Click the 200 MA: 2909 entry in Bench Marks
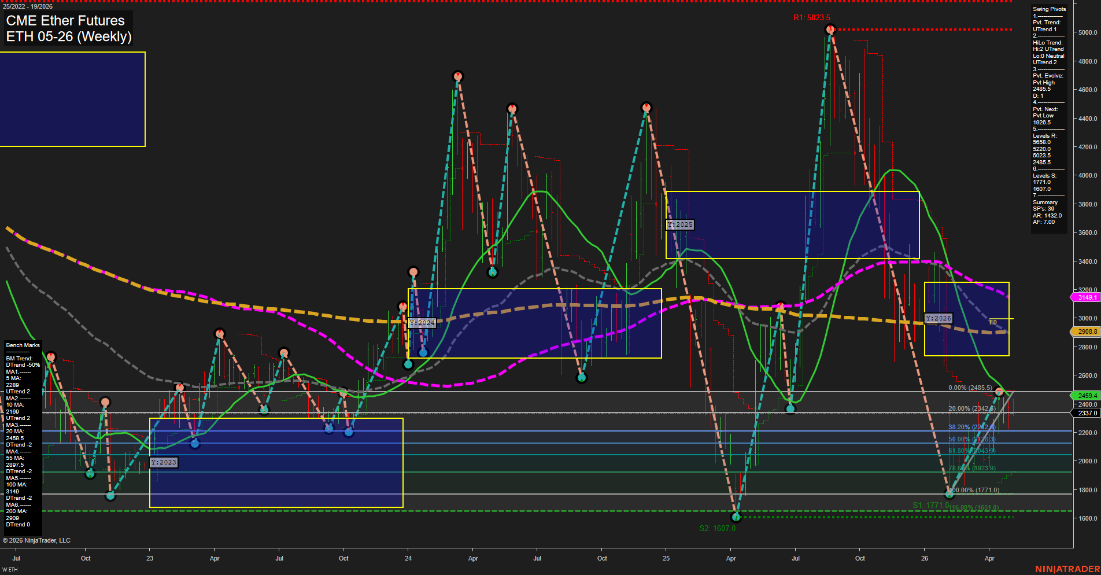This screenshot has height=575, width=1101. tap(17, 515)
